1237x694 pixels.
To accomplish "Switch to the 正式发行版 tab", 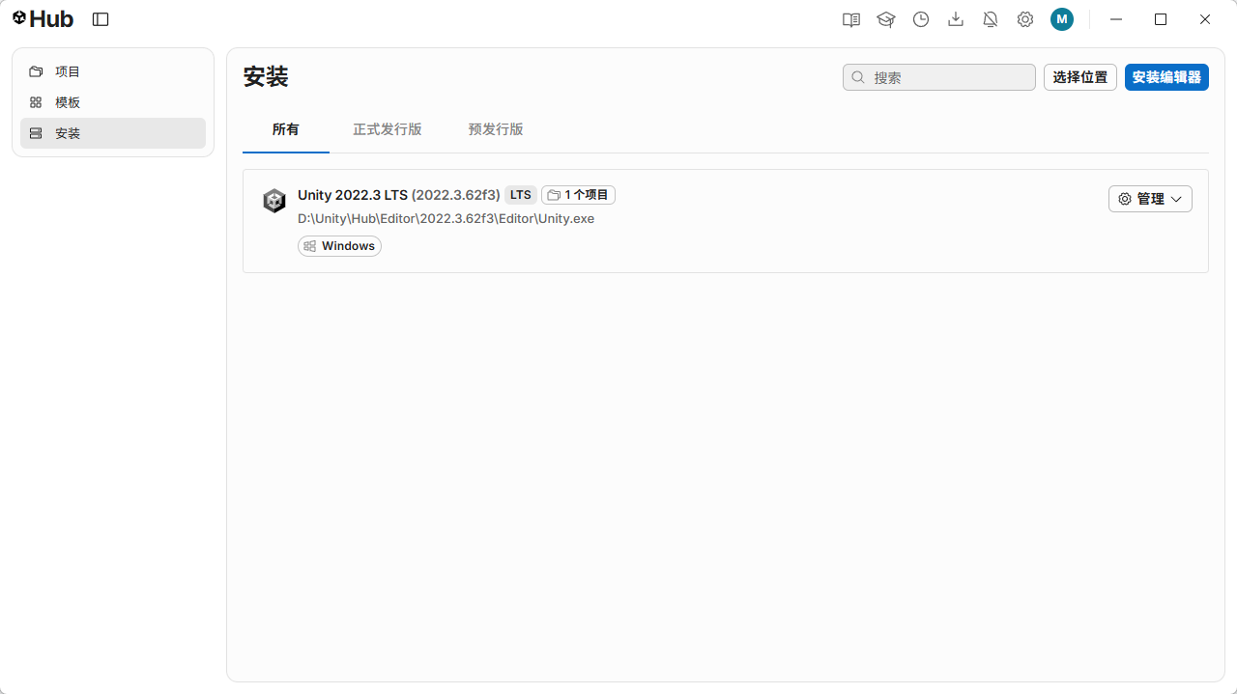I will click(388, 129).
